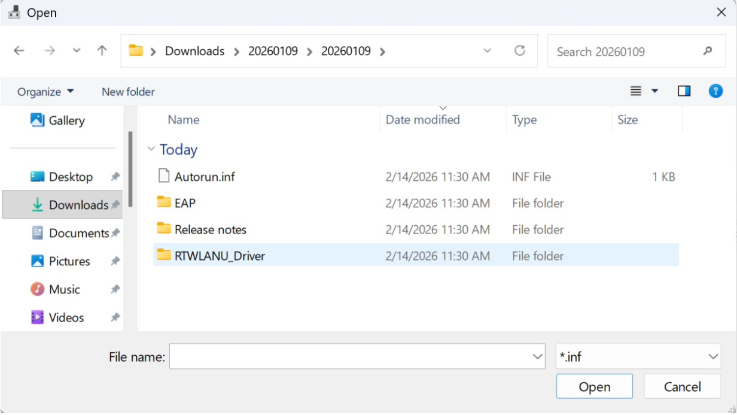Viewport: 737px width, 415px height.
Task: Click the view layout icon
Action: [x=636, y=91]
